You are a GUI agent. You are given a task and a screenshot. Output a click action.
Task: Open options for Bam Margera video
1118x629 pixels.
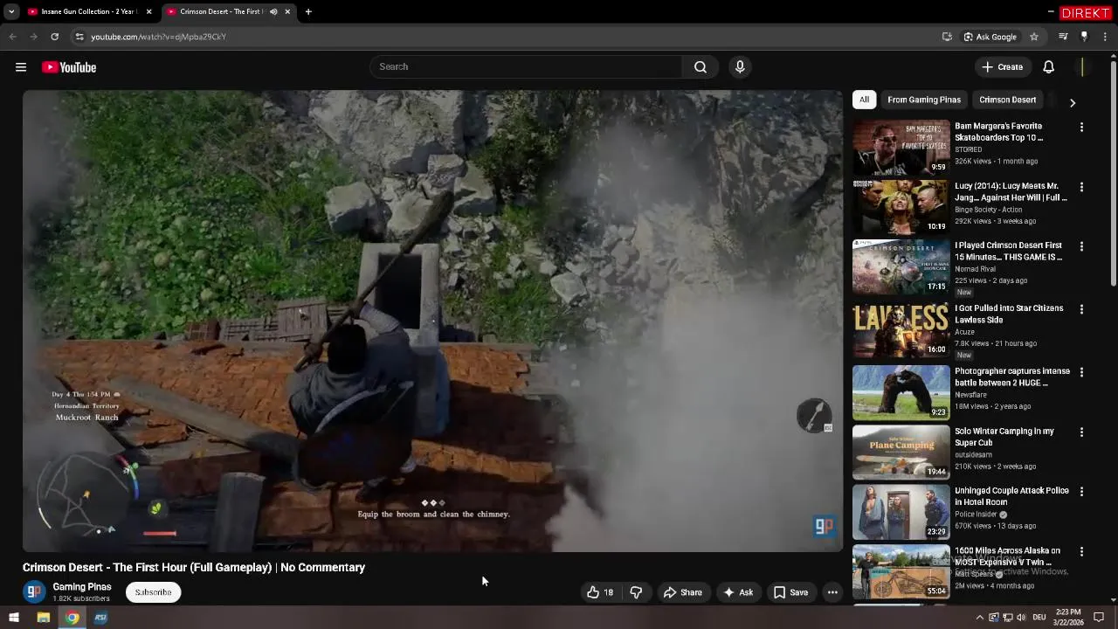coord(1081,127)
